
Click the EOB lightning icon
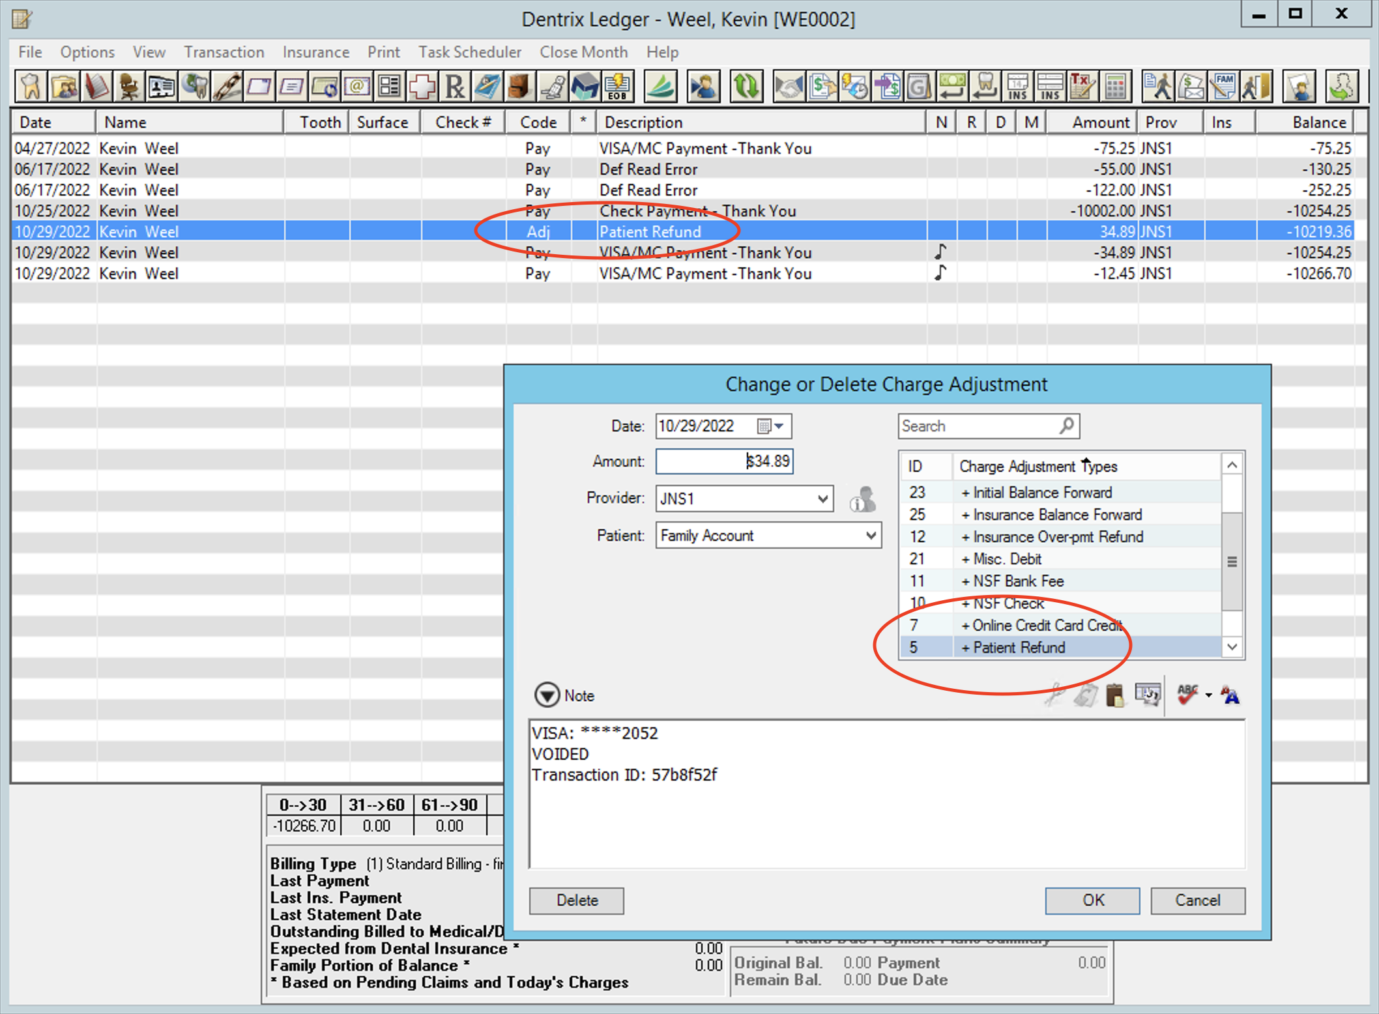pos(618,87)
